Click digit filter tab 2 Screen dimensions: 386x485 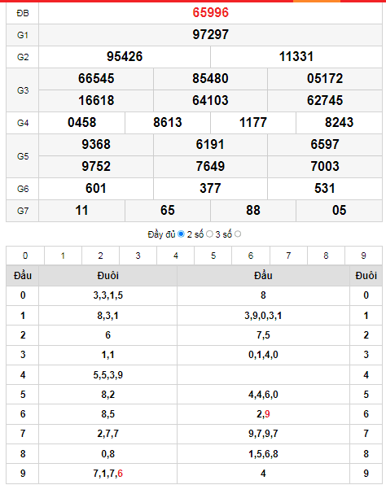pyautogui.click(x=101, y=256)
